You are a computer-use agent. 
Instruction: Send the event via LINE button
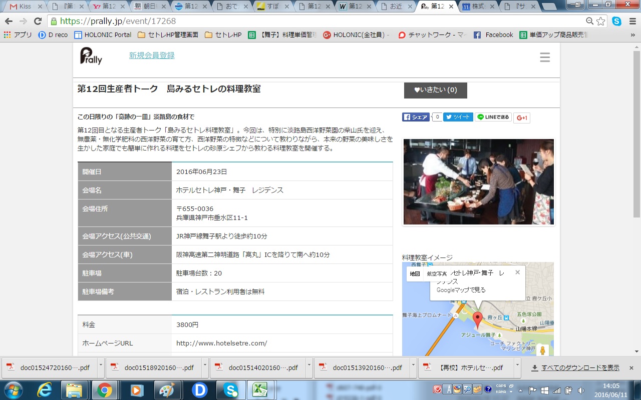[493, 117]
